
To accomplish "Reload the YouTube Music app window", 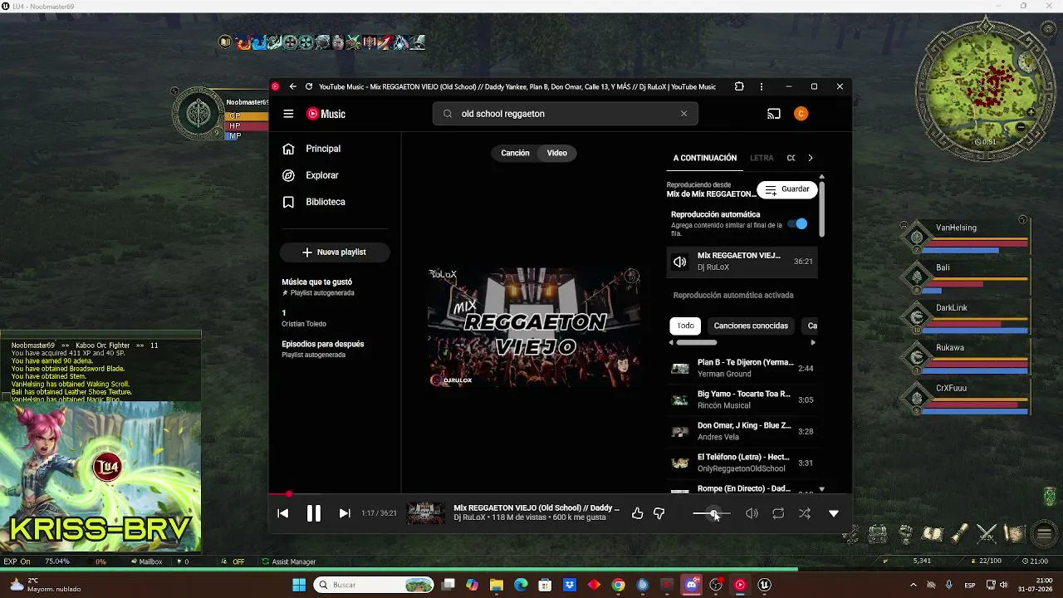I will coord(309,86).
